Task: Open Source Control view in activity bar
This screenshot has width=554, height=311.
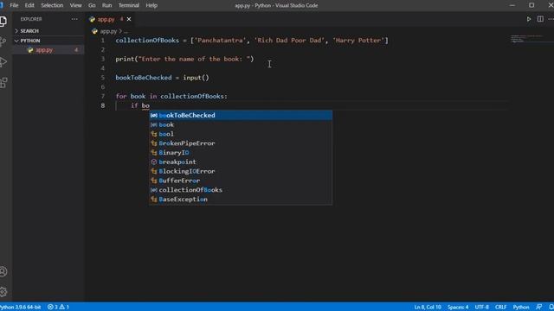Action: point(3,41)
